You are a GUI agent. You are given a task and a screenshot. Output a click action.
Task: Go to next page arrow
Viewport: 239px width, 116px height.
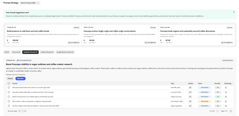click(x=231, y=111)
